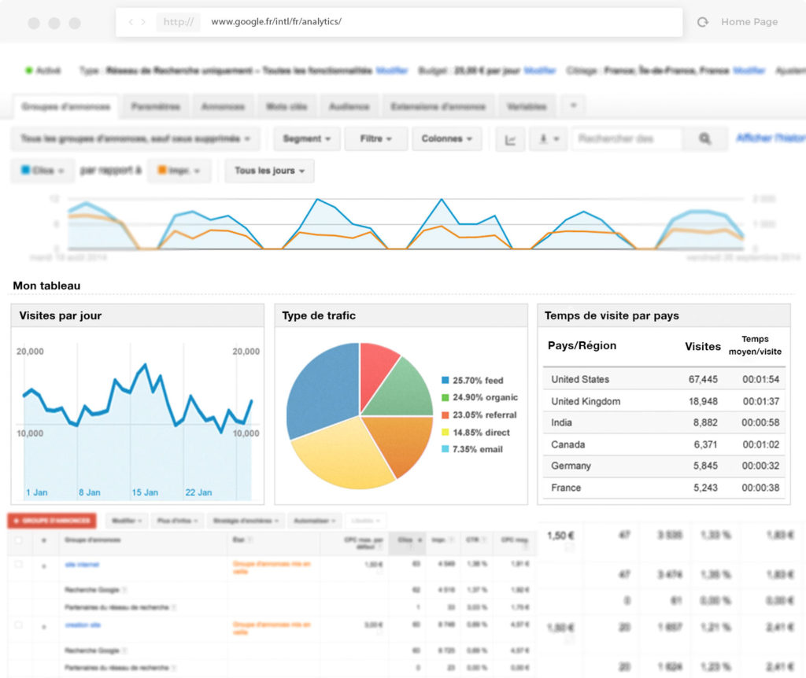Viewport: 806px width, 678px height.
Task: Tick the creation site row checkbox
Action: pyautogui.click(x=19, y=625)
